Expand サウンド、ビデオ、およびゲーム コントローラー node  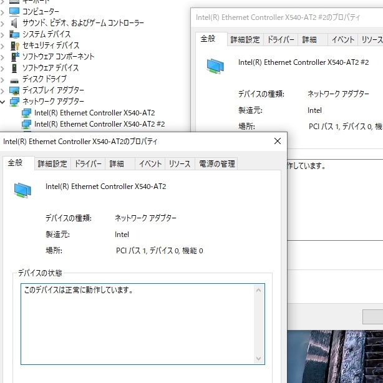(2, 24)
